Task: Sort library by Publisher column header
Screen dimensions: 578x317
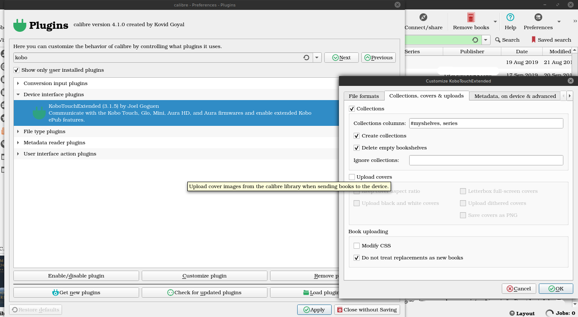Action: [472, 52]
